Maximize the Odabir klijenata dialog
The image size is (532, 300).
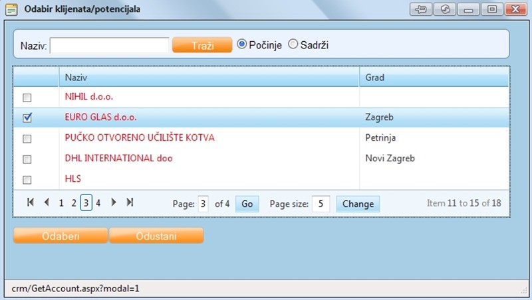pyautogui.click(x=492, y=9)
